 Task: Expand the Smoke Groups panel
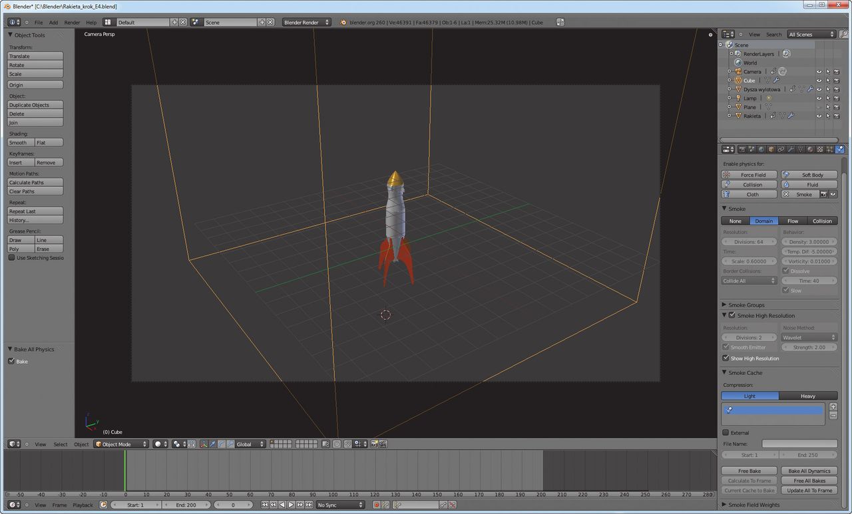724,305
